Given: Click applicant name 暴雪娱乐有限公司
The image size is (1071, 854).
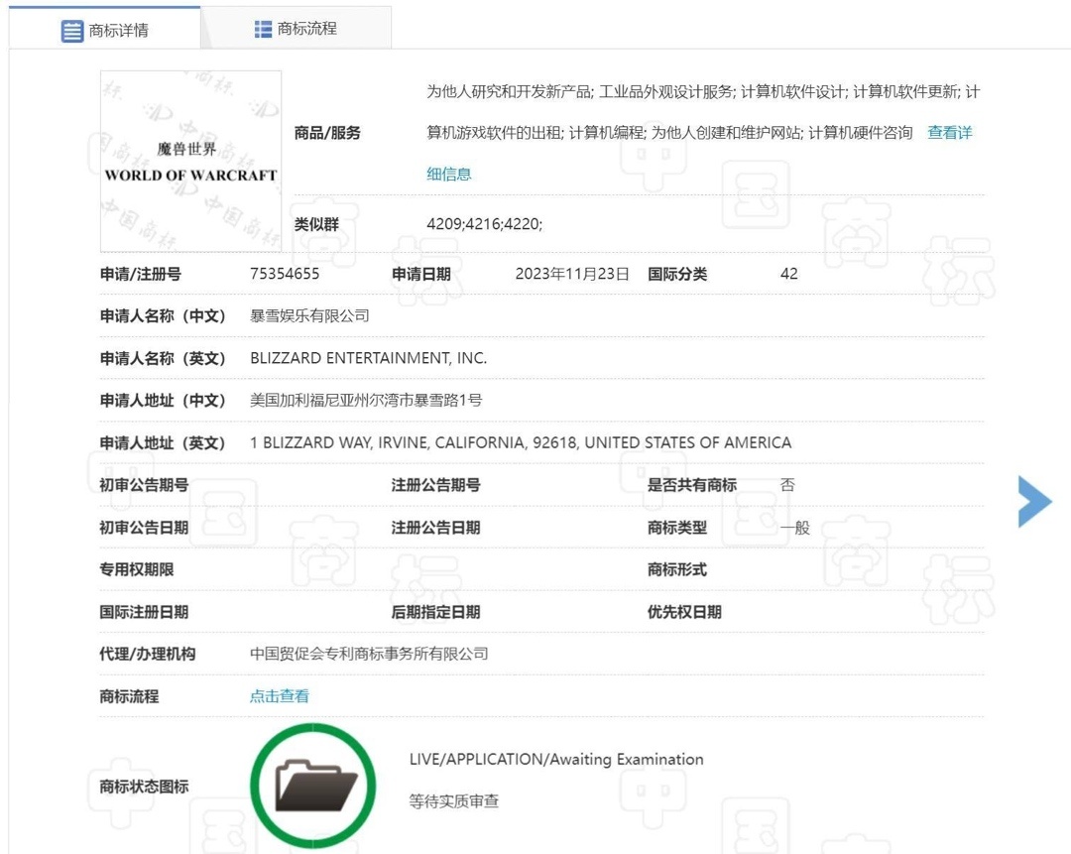Looking at the screenshot, I should [x=309, y=315].
